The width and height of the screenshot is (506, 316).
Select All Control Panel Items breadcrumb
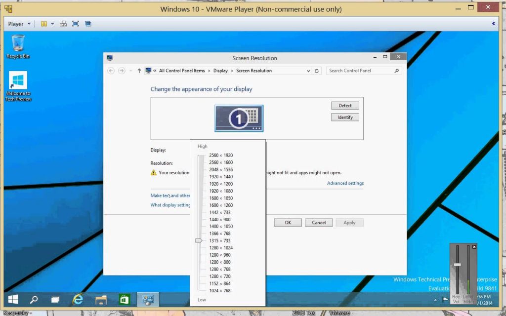point(182,71)
